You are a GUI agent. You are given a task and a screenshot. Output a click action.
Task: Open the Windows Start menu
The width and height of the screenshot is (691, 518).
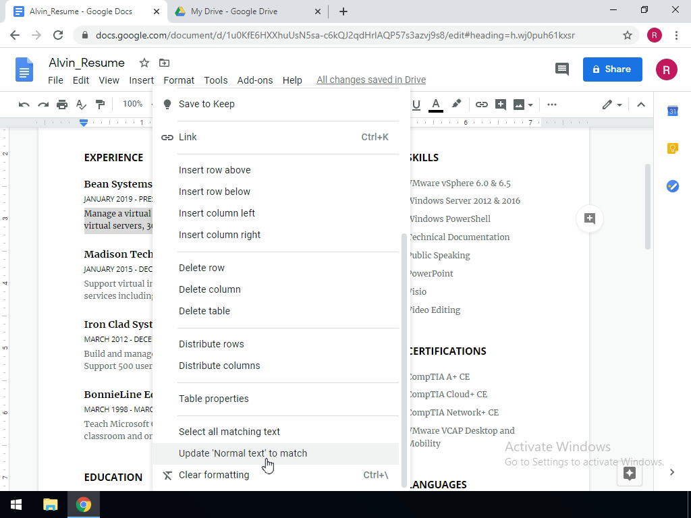click(x=16, y=505)
